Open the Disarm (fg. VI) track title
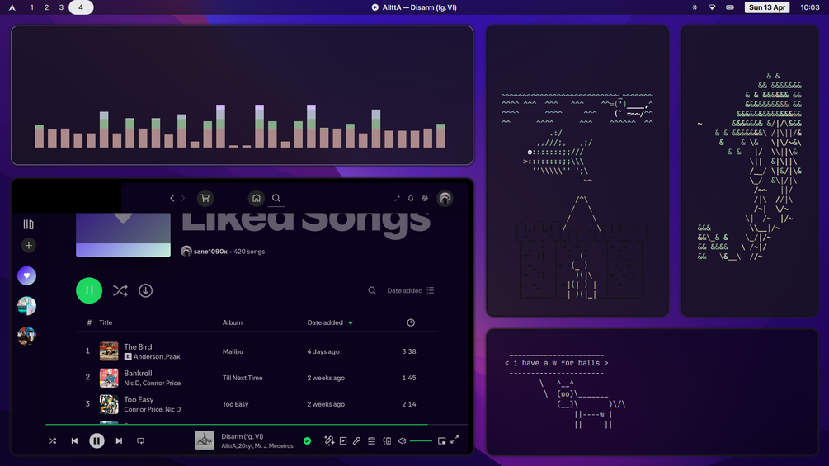 tap(243, 436)
